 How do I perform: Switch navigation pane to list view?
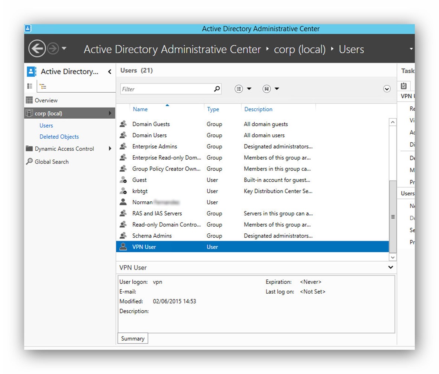tap(30, 86)
